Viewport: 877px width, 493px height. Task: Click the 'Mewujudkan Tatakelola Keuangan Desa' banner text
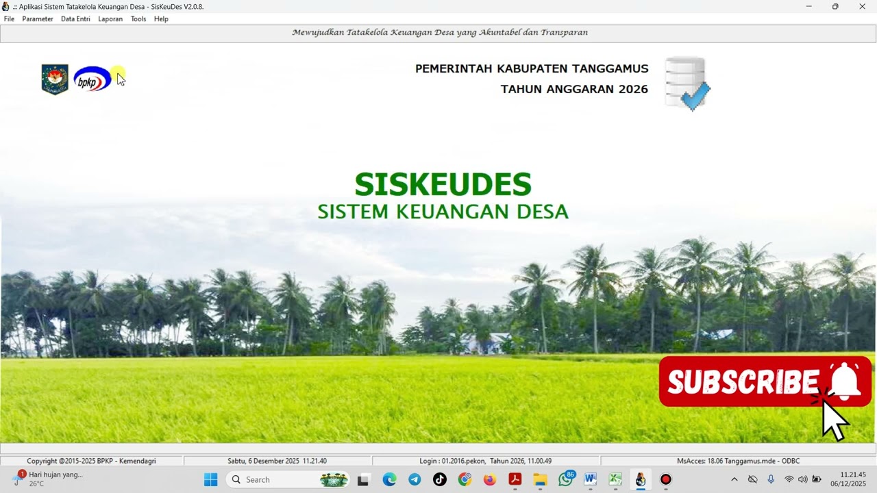pos(440,32)
